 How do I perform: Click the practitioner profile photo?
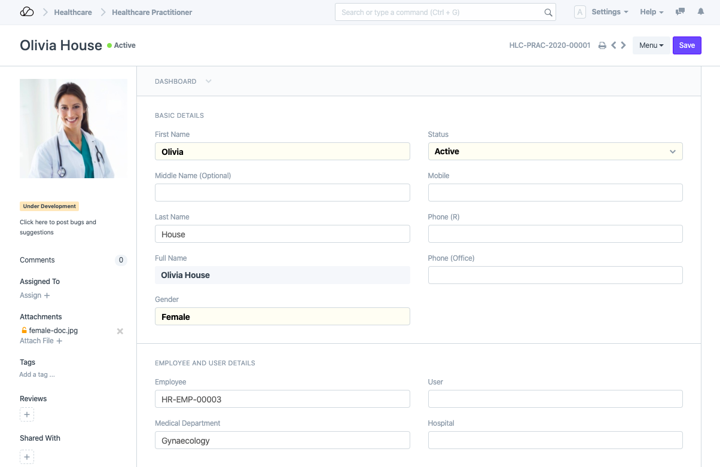[x=74, y=129]
